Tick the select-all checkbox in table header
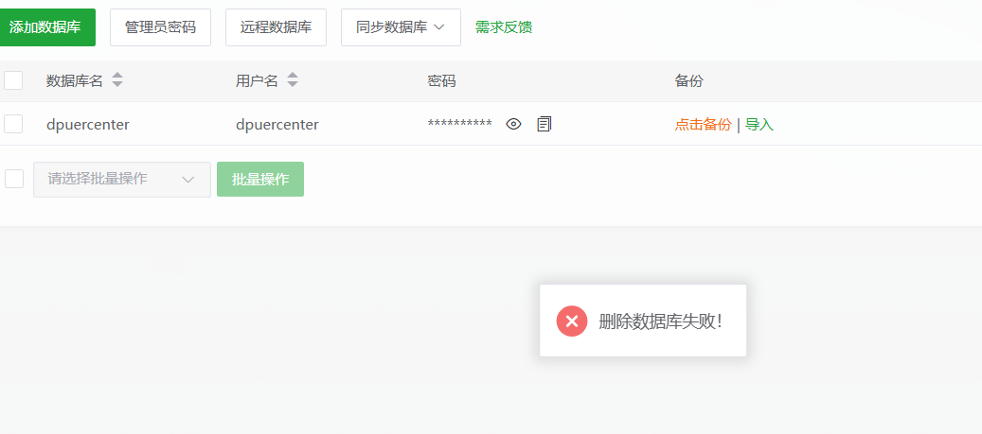This screenshot has height=434, width=982. (x=13, y=80)
